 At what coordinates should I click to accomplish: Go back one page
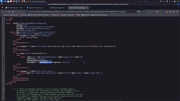click(3, 12)
